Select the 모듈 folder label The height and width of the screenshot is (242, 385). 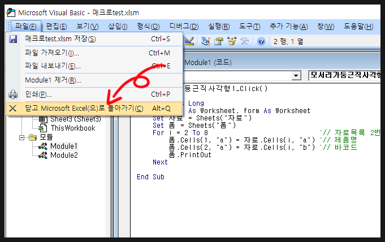click(46, 137)
